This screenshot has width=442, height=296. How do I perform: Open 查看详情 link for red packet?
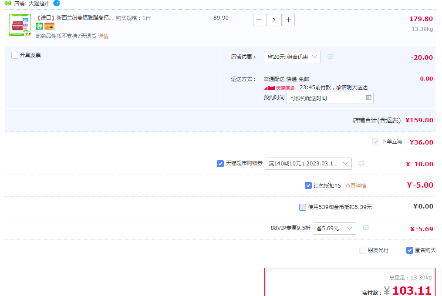coord(356,186)
